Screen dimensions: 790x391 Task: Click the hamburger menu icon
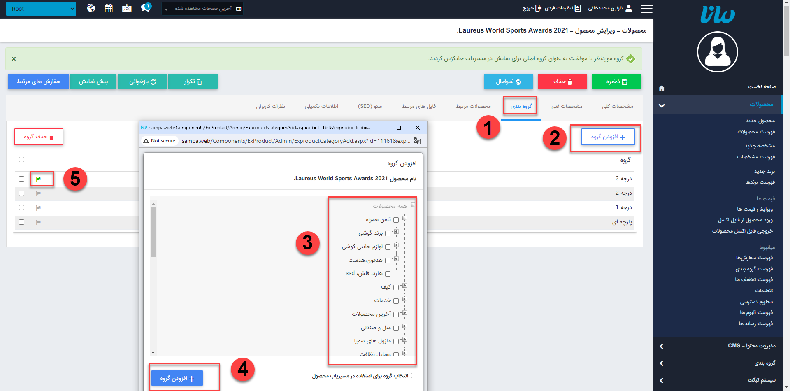click(x=646, y=9)
